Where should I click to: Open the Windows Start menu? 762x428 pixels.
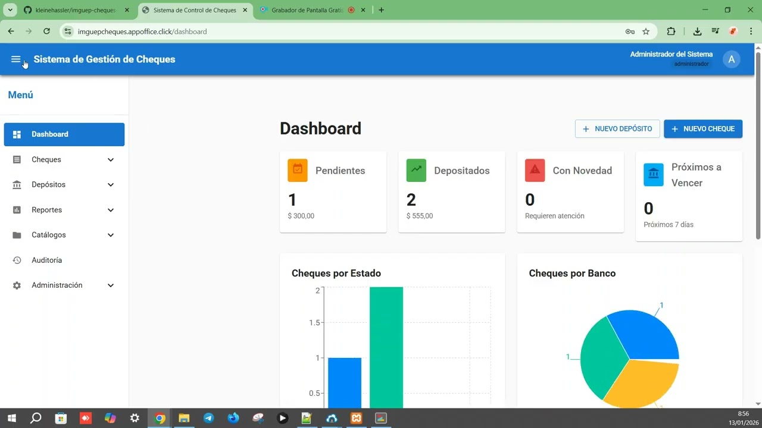11,418
